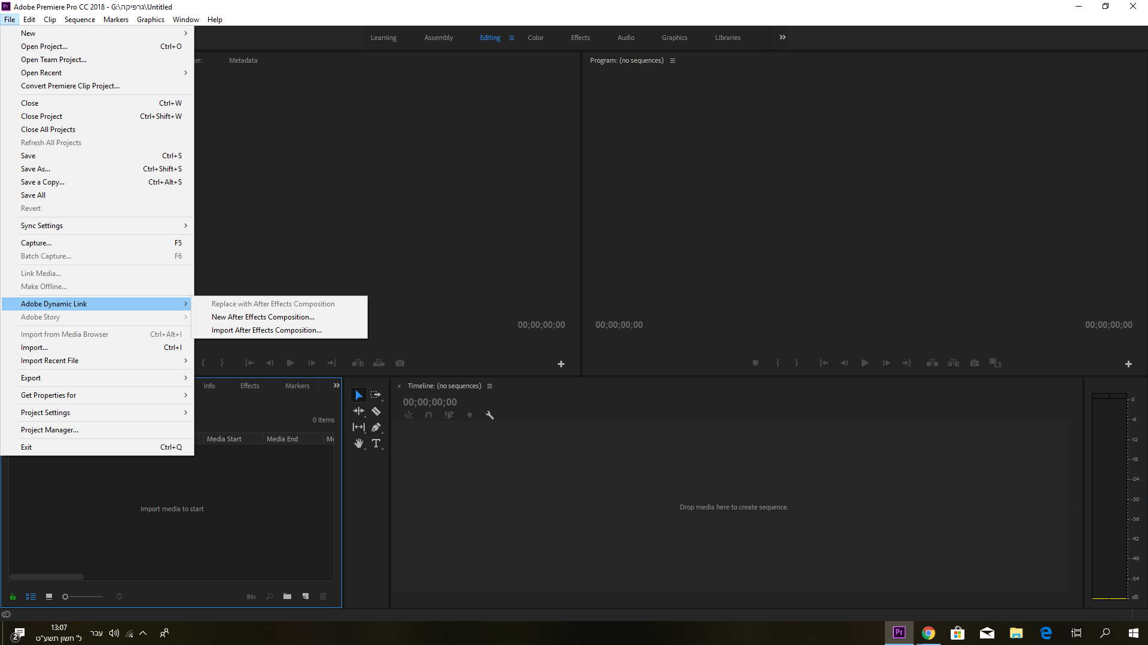This screenshot has width=1148, height=645.
Task: Click Import in the File menu
Action: click(x=35, y=348)
